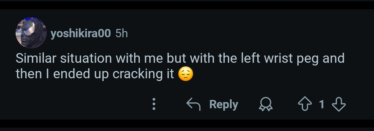Click the black divider below the comment
The image size is (374, 131).
[x=187, y=124]
